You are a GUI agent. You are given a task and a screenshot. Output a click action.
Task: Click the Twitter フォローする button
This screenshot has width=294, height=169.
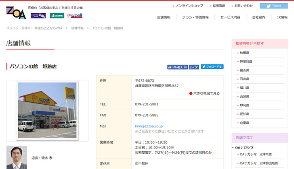coord(212,67)
